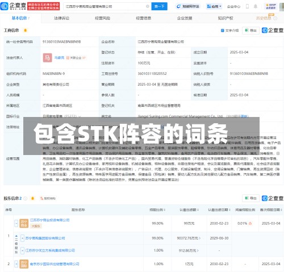Collapse the 江苏苏宁商业投资有限公司 row
This screenshot has width=284, height=272.
(16, 223)
